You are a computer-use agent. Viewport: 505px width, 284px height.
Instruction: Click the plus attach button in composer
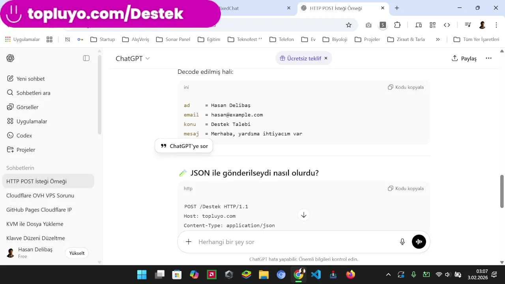[x=189, y=242]
